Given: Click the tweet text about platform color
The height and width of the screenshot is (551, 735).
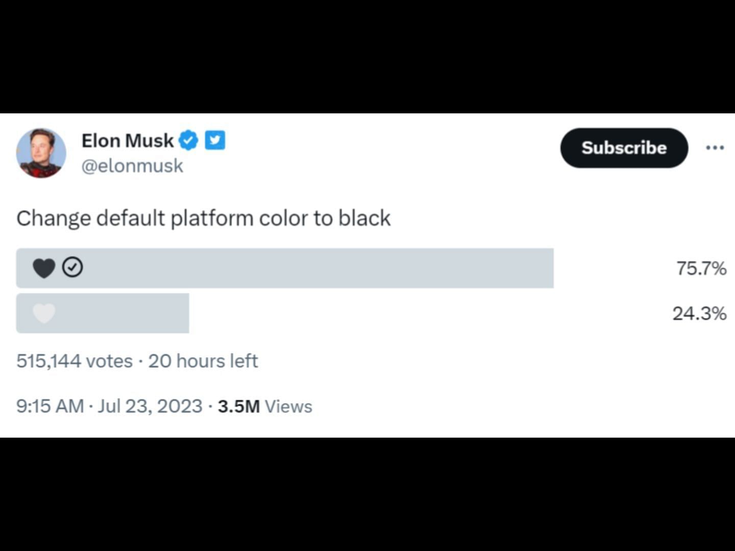Looking at the screenshot, I should tap(204, 218).
